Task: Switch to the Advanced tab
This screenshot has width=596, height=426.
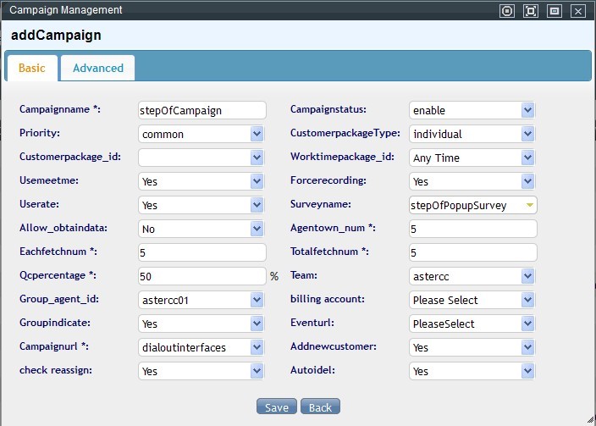Action: 97,68
